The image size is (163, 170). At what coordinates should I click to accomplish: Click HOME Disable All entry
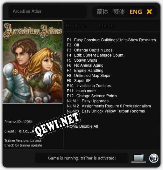pyautogui.click(x=82, y=126)
